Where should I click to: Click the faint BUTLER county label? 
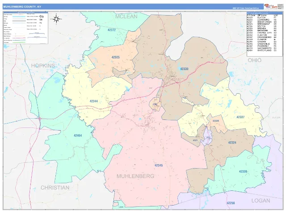(x=276, y=118)
